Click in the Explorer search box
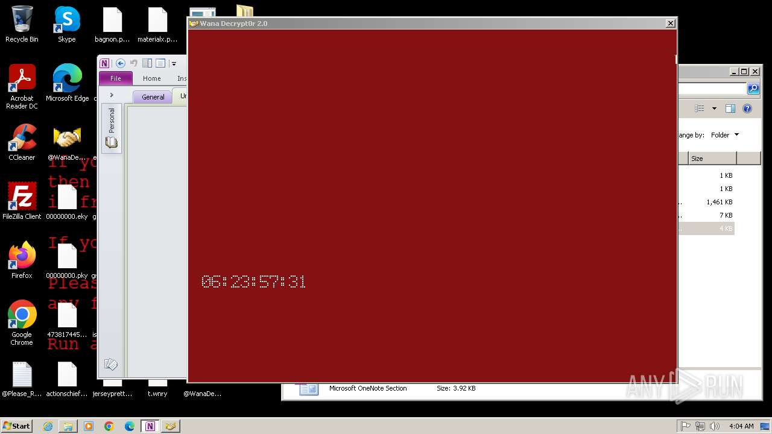The image size is (772, 434). tap(712, 89)
